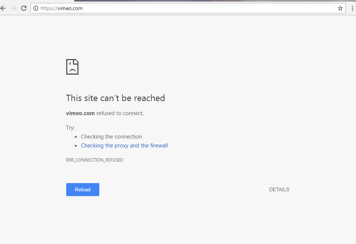Click "vimeo.com refused to connect" message
Screen dimensions: 356x244
(105, 113)
